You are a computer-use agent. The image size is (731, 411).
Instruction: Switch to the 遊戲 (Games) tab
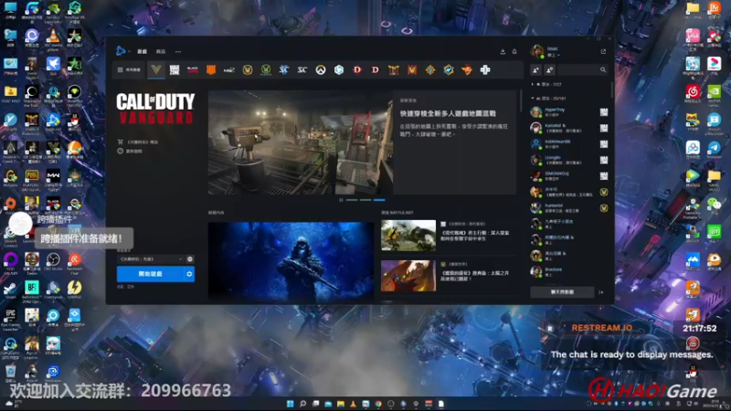tap(143, 52)
